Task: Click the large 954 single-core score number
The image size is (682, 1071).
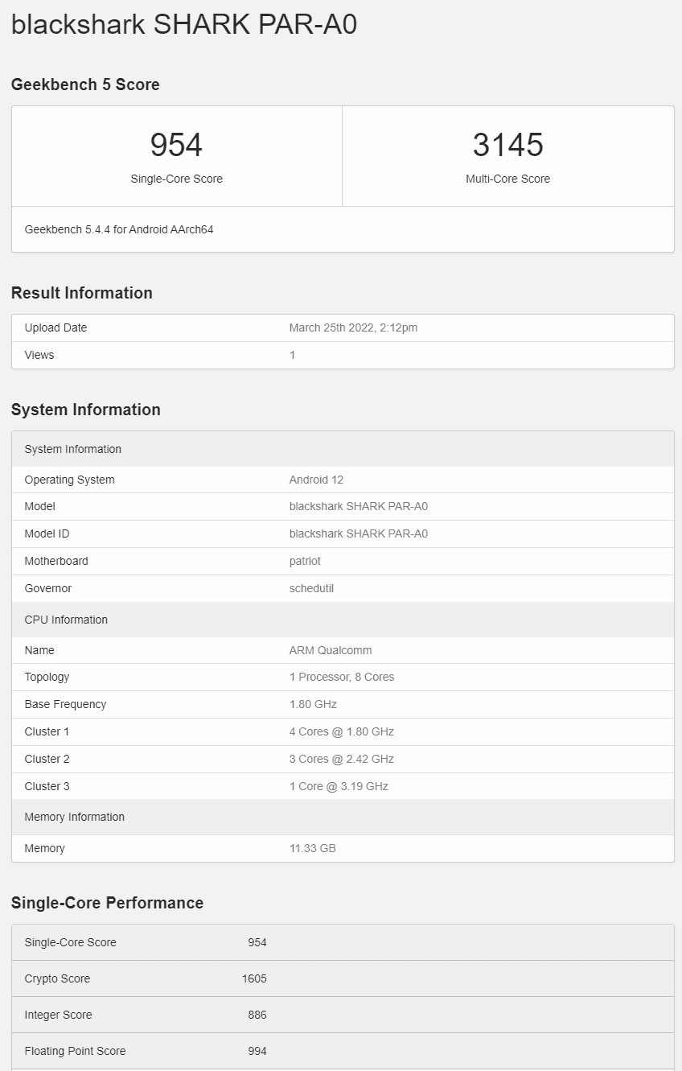Action: (x=176, y=145)
